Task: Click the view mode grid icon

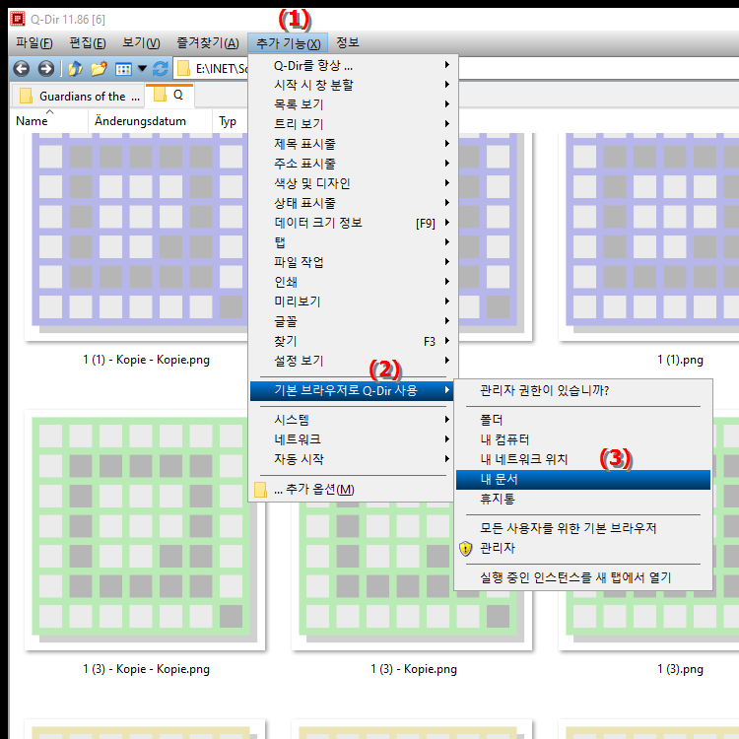Action: tap(123, 69)
